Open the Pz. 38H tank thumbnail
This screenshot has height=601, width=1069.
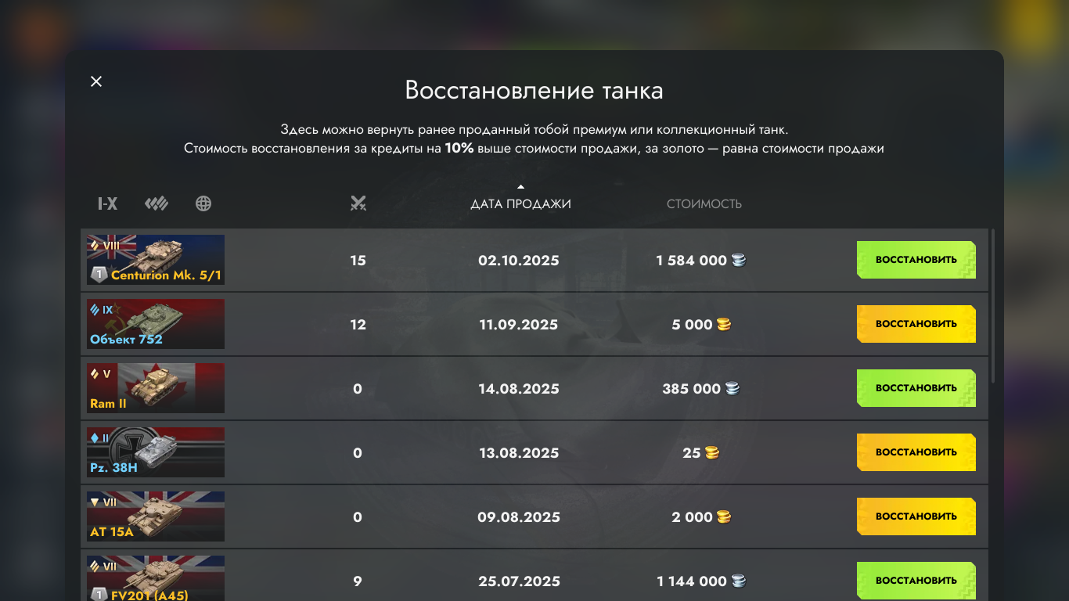156,452
